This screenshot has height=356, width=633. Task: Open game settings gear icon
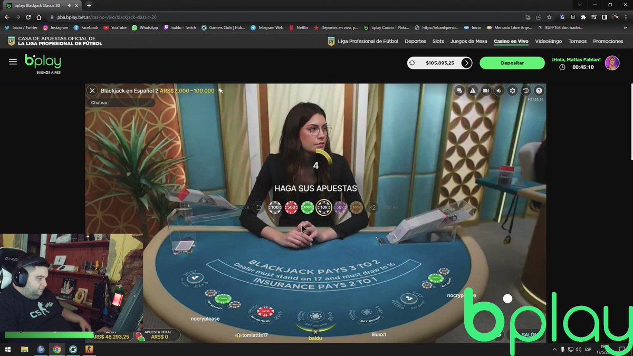click(x=512, y=91)
